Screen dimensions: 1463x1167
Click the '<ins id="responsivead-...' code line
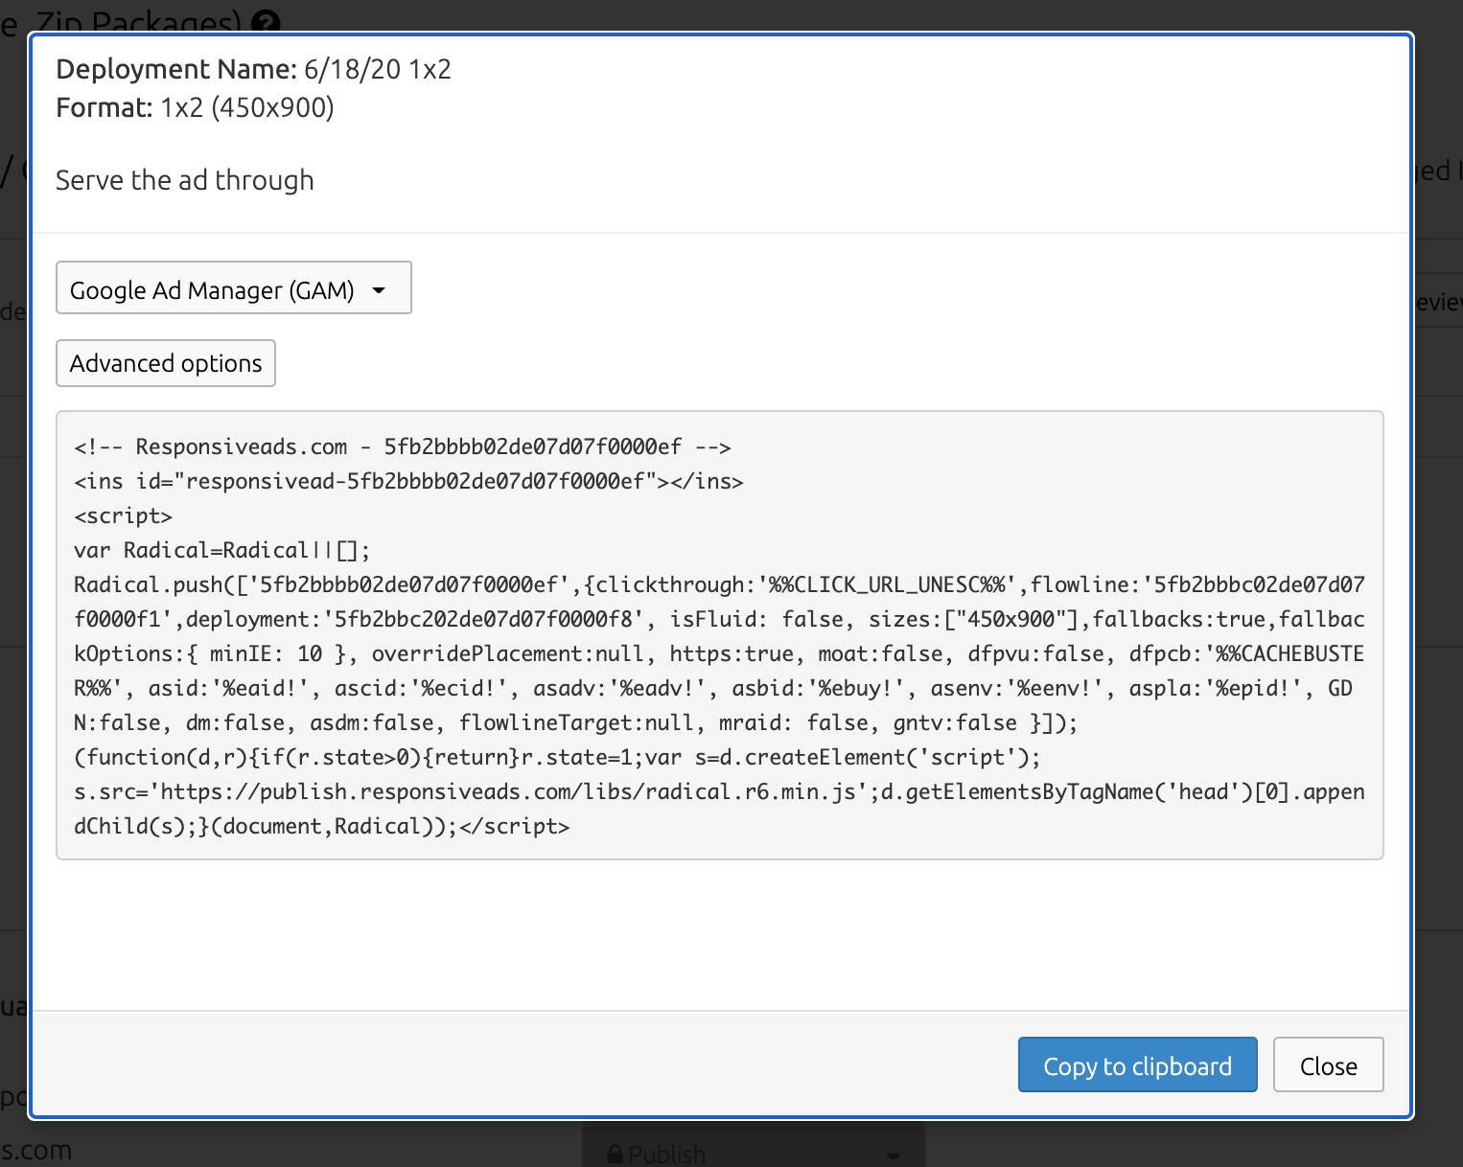[x=408, y=481]
